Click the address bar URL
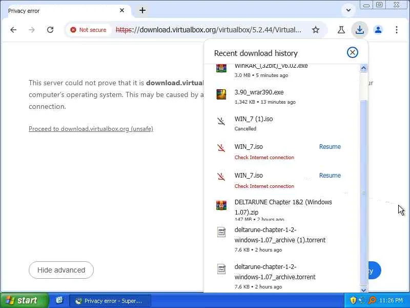Screen dimensions: 410x308 [x=209, y=30]
